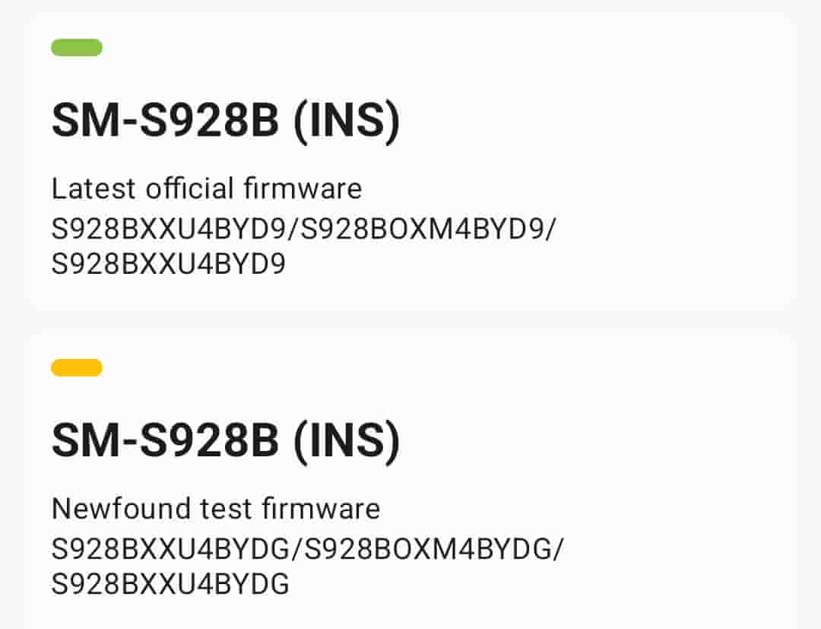
Task: Click the (INS) region code in the official firmware card
Action: coord(346,122)
